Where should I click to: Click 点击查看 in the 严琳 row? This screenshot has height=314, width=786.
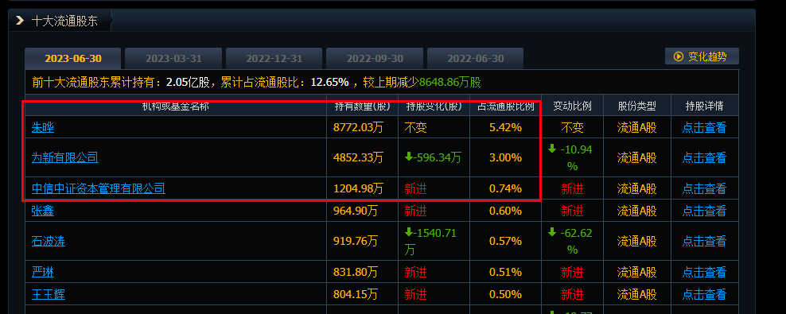click(x=704, y=272)
